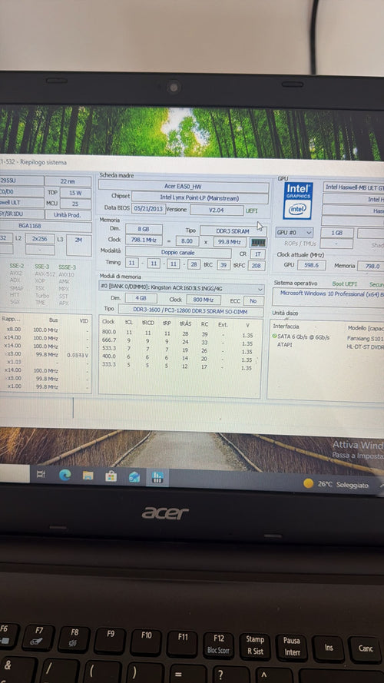Select the 666.7 clock row in timing table
Image resolution: width=384 pixels, height=683 pixels.
pos(180,341)
